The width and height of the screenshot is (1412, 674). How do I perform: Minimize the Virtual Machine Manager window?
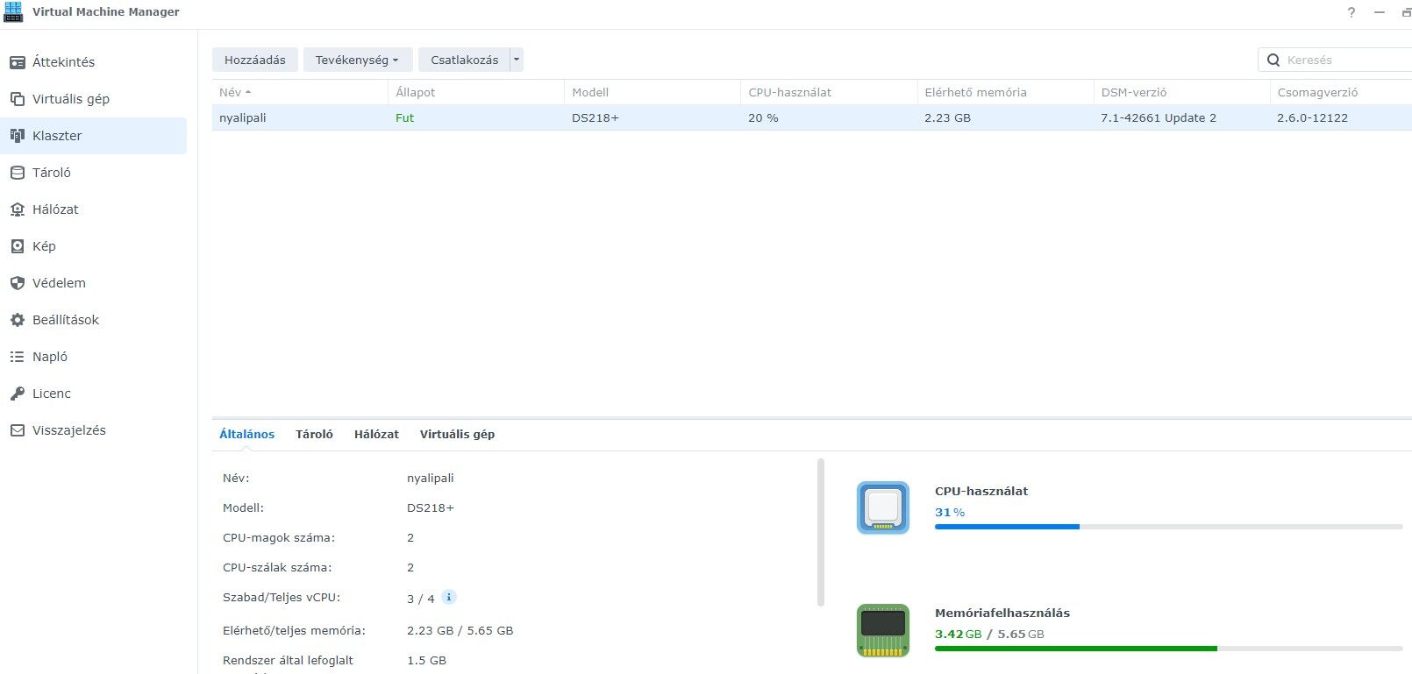coord(1380,12)
